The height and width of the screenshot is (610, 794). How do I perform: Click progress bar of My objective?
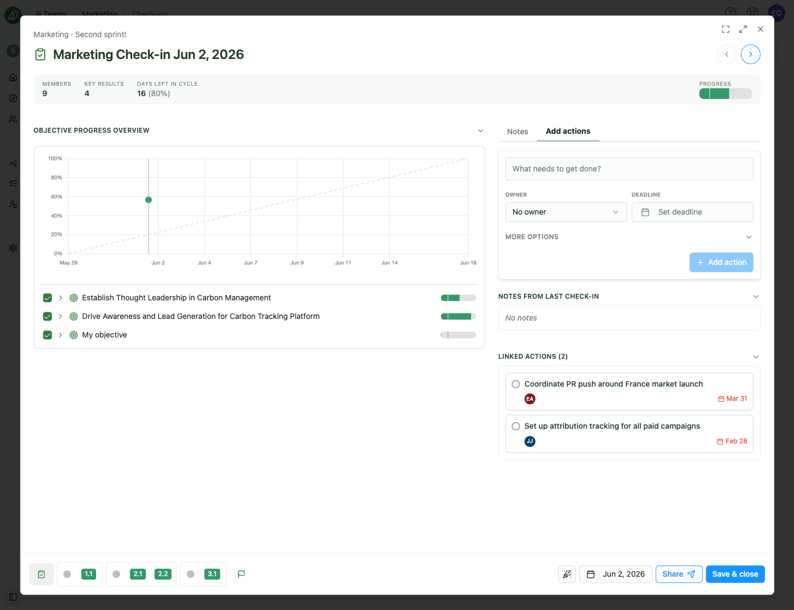point(458,335)
